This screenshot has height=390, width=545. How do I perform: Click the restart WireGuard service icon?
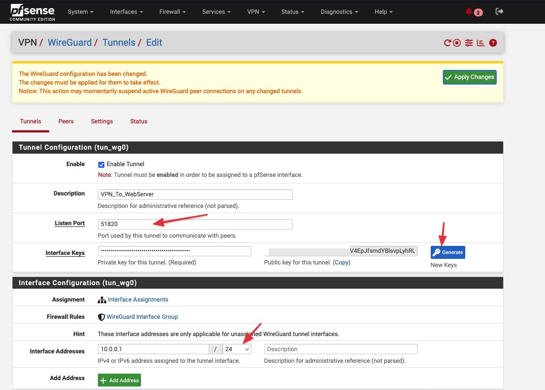click(x=448, y=43)
